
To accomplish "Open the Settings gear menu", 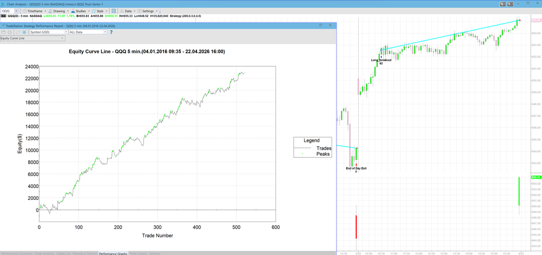I will [x=147, y=10].
